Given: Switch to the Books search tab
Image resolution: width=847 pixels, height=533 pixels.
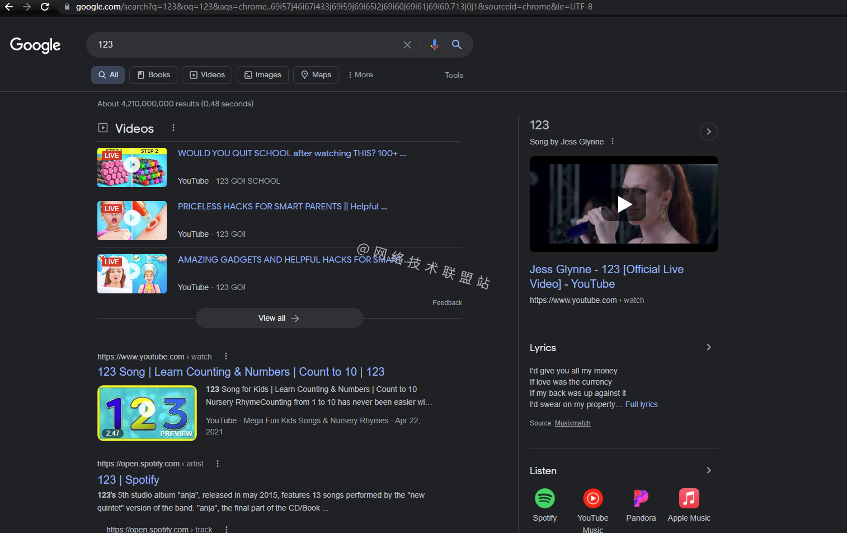Looking at the screenshot, I should pos(153,75).
